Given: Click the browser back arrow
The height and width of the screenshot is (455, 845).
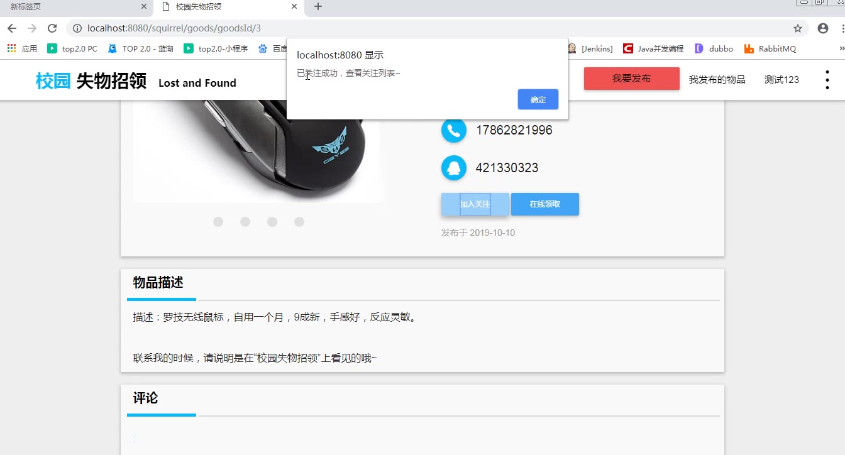Looking at the screenshot, I should (x=12, y=28).
